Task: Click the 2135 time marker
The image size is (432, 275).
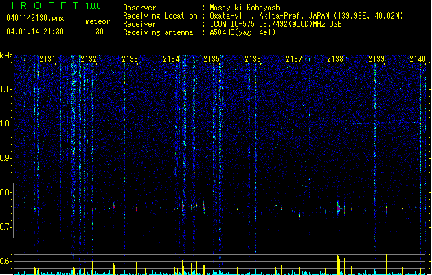Action: point(212,59)
